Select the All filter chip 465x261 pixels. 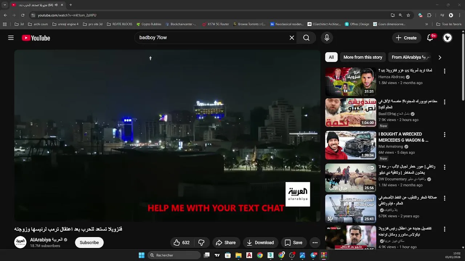(x=331, y=57)
